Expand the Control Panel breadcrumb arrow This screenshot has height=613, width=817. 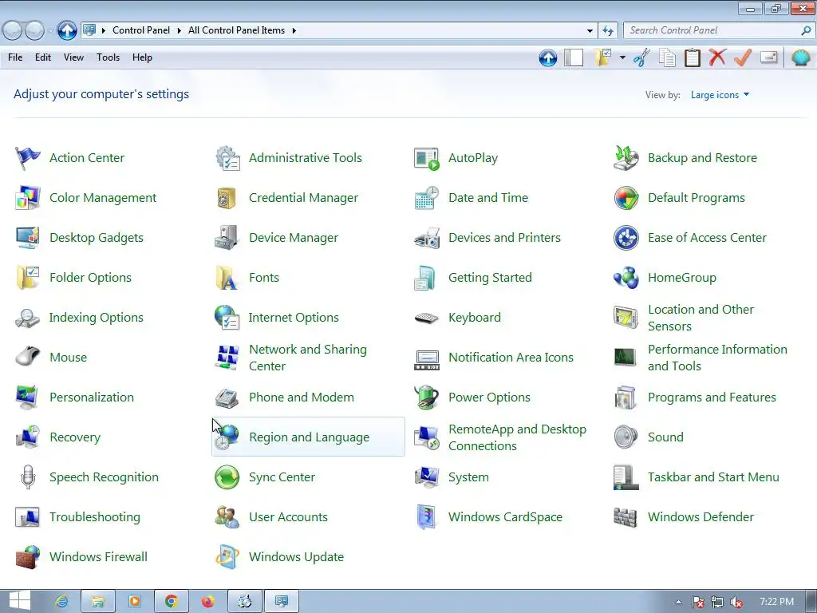click(179, 31)
